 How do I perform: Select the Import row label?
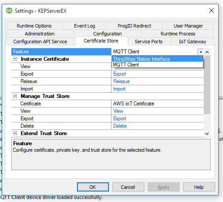[x=61, y=89]
